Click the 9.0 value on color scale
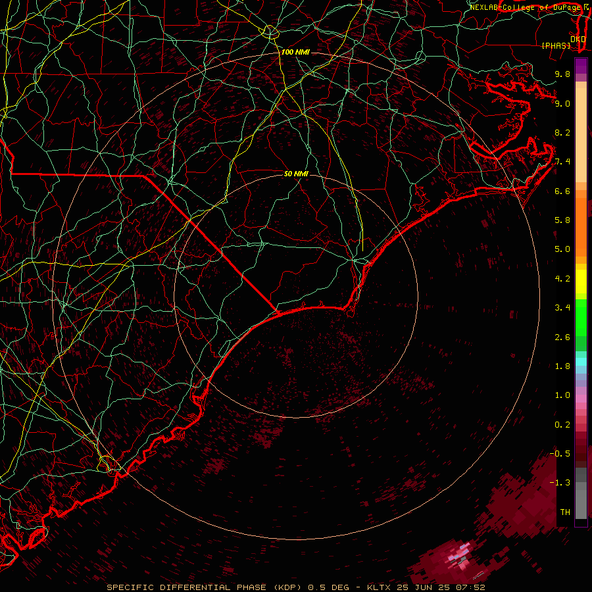The height and width of the screenshot is (592, 592). pos(562,103)
